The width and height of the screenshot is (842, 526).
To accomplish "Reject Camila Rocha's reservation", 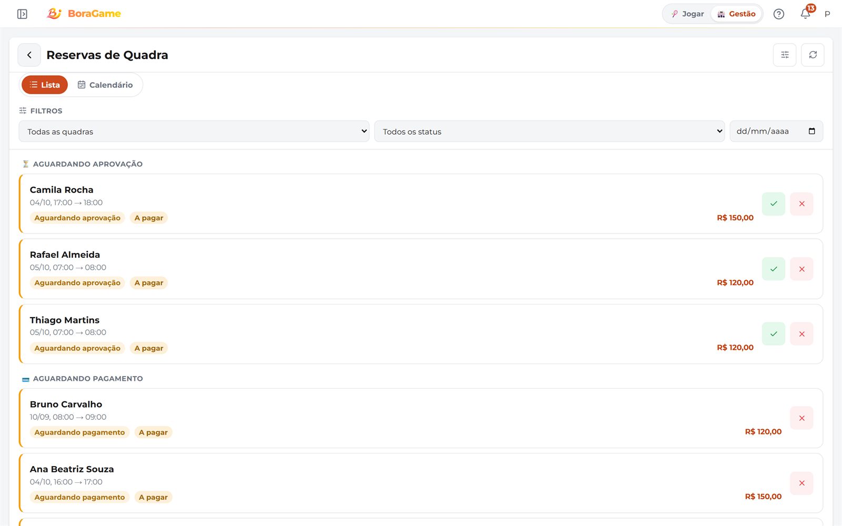I will tap(801, 204).
